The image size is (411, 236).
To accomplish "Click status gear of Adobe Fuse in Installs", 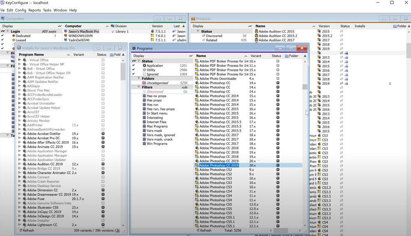I will point(103,199).
